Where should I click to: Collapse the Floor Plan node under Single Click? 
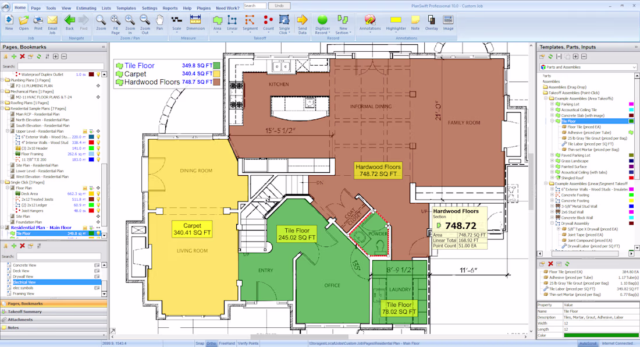8,188
